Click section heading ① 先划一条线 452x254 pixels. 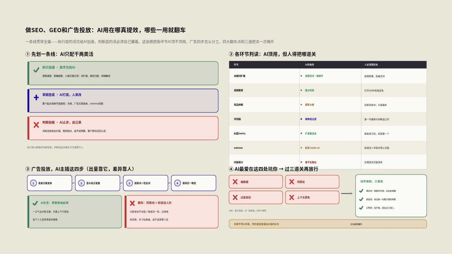(x=59, y=54)
